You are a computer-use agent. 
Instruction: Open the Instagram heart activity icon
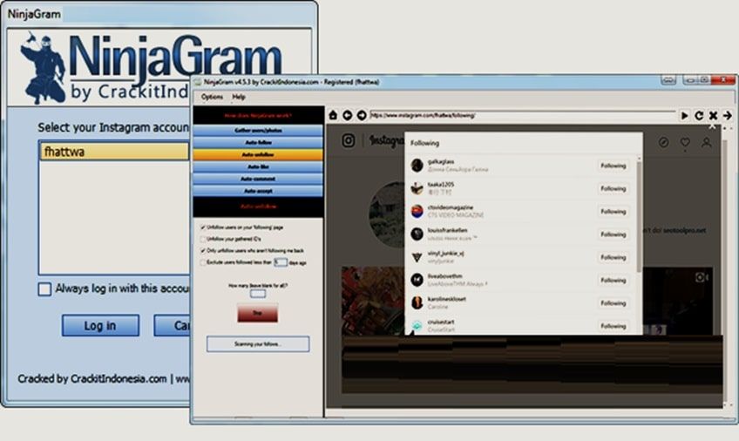click(x=685, y=142)
